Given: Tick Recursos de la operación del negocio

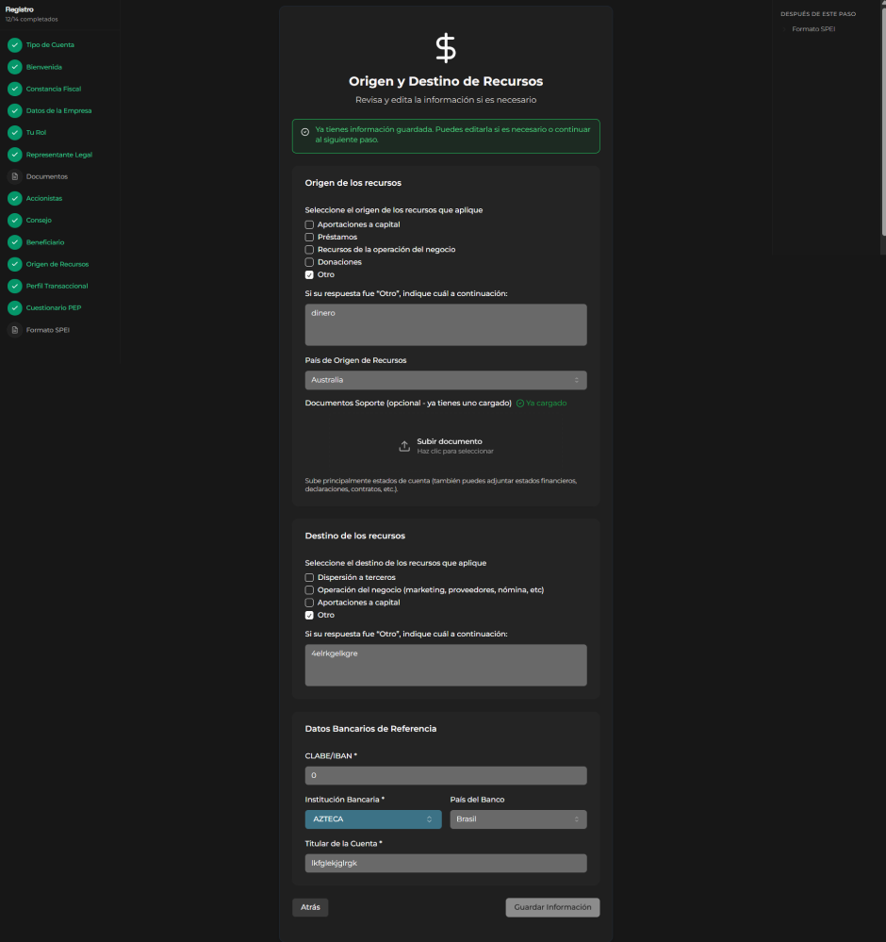Looking at the screenshot, I should point(309,250).
